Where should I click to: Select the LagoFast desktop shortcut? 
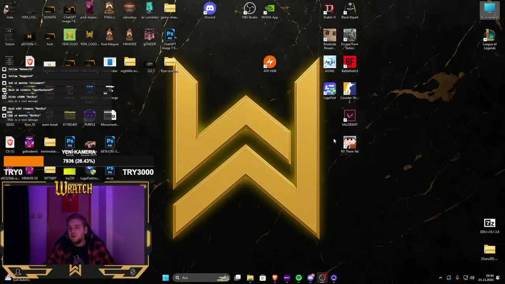click(330, 91)
